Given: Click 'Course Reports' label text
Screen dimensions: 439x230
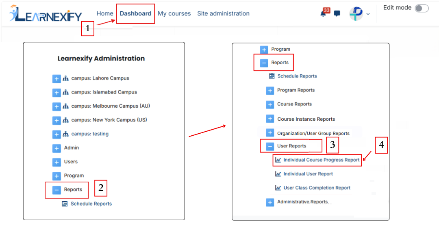Looking at the screenshot, I should pos(295,104).
